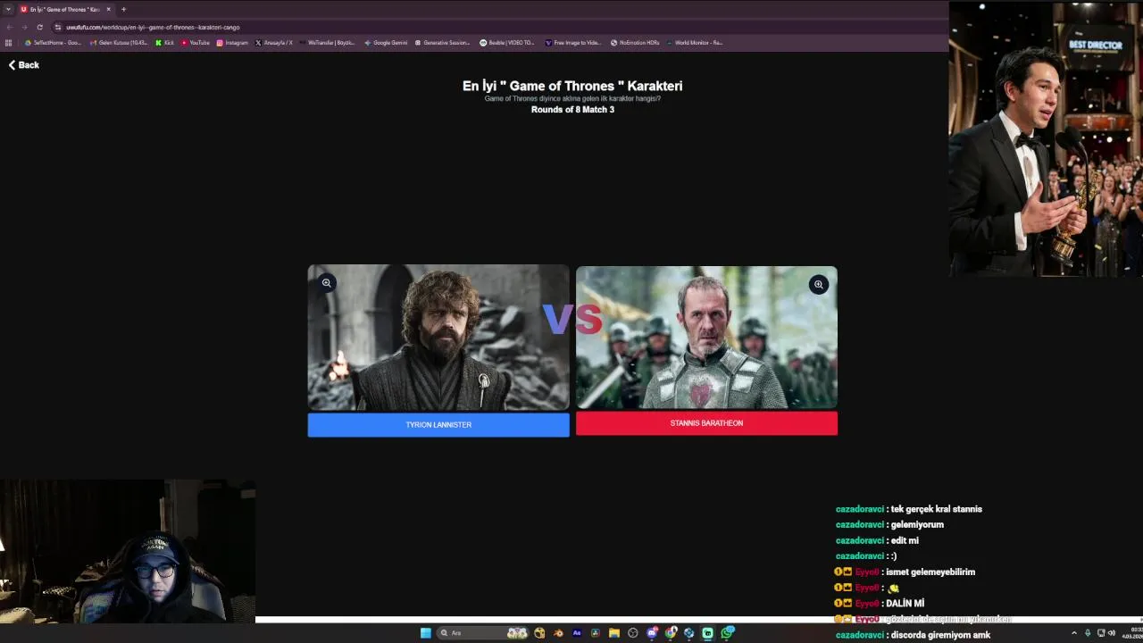Vote for STANNIS BARATHEON red button
The width and height of the screenshot is (1143, 643).
706,423
